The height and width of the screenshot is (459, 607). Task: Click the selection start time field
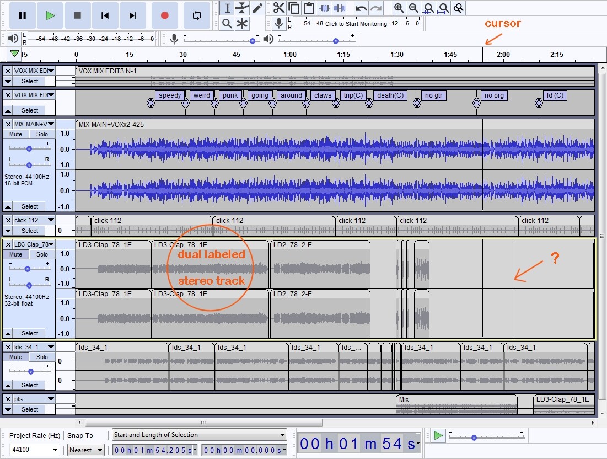click(x=155, y=450)
